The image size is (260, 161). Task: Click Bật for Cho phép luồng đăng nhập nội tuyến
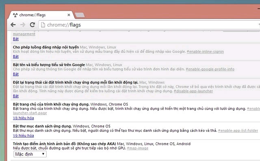point(16,57)
